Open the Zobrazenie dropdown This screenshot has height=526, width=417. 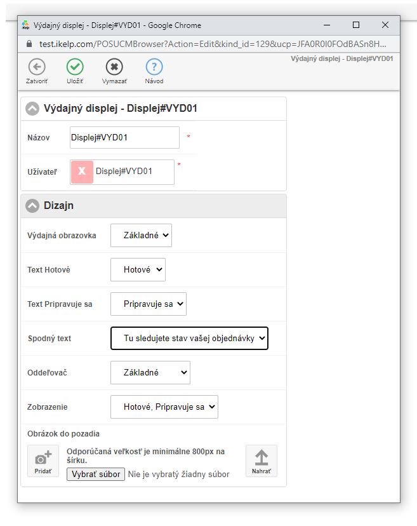point(164,407)
